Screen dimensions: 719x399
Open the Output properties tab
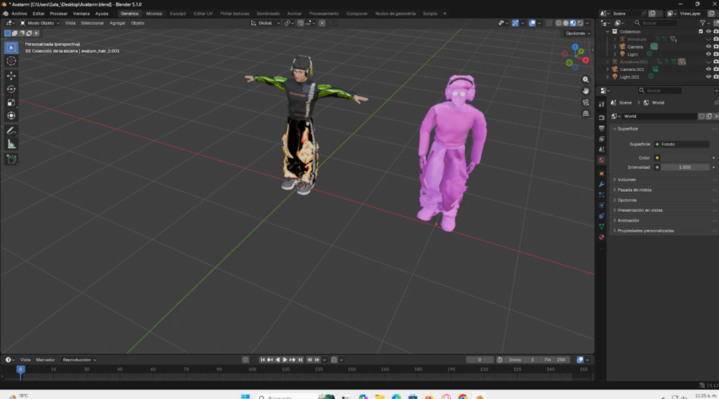point(602,128)
